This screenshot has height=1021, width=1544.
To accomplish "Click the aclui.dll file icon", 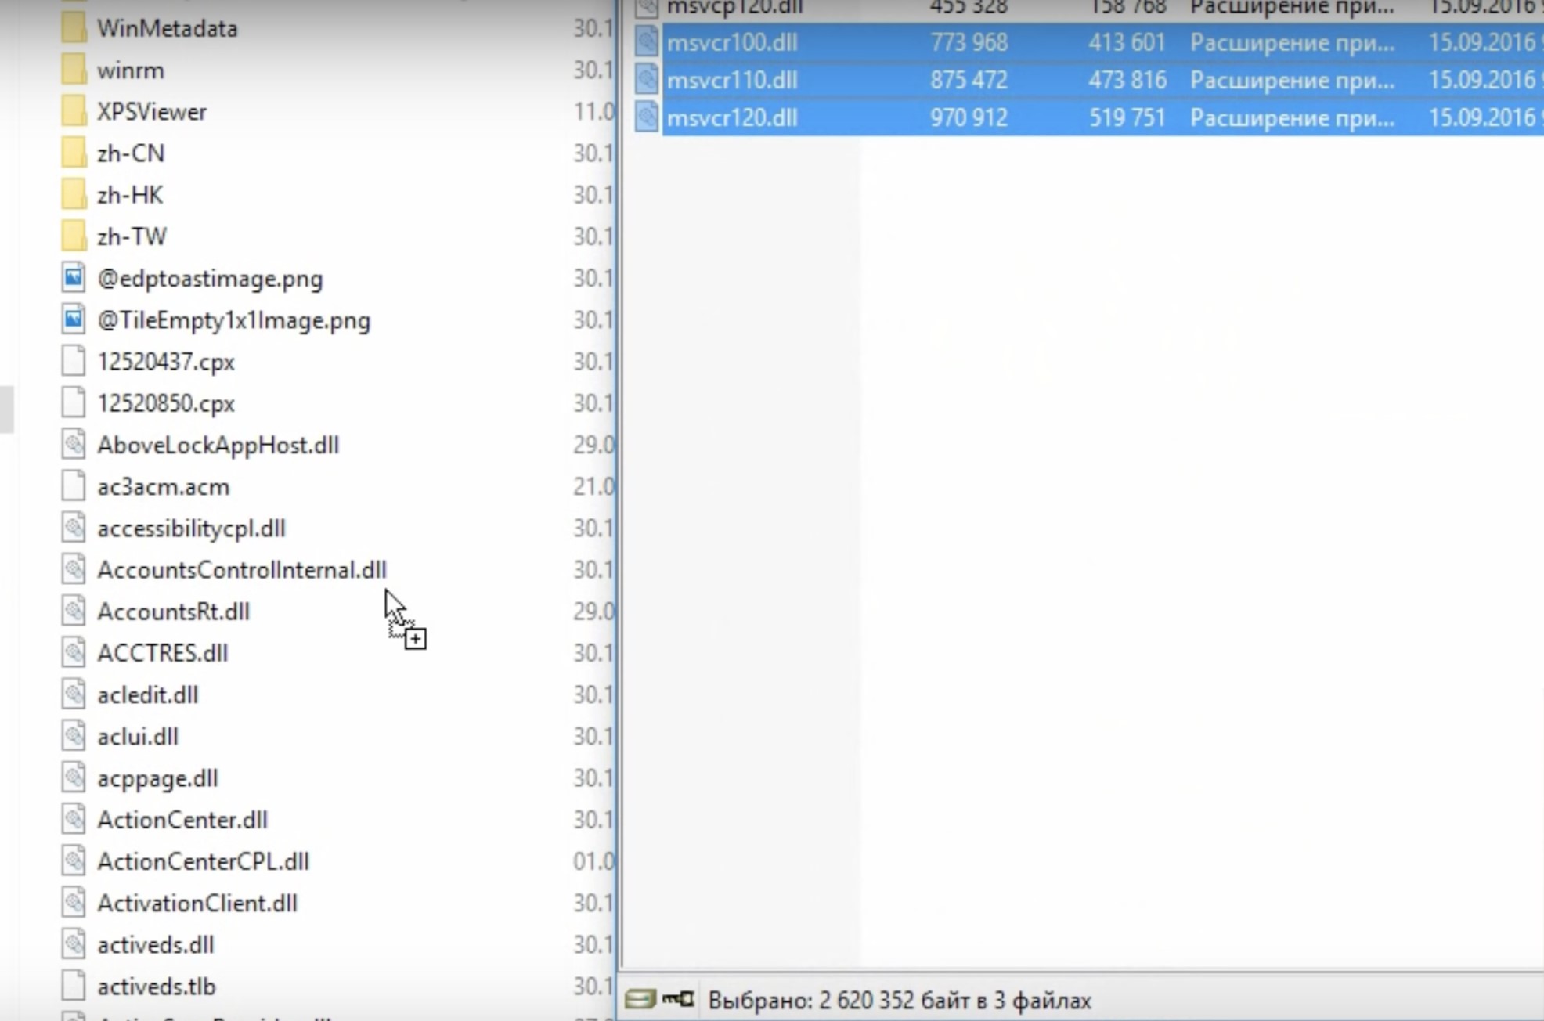I will 74,737.
